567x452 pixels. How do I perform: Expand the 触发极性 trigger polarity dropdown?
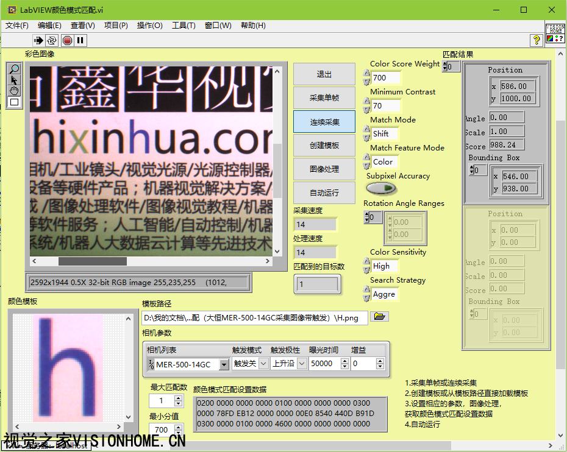click(x=302, y=364)
